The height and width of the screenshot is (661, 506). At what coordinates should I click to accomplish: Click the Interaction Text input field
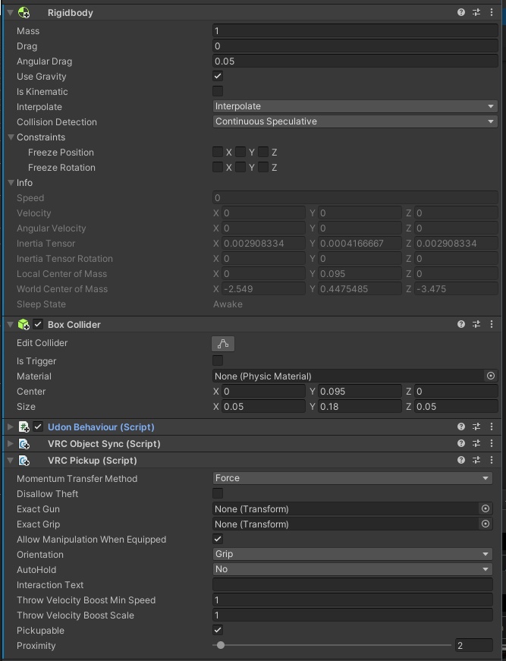pyautogui.click(x=353, y=584)
